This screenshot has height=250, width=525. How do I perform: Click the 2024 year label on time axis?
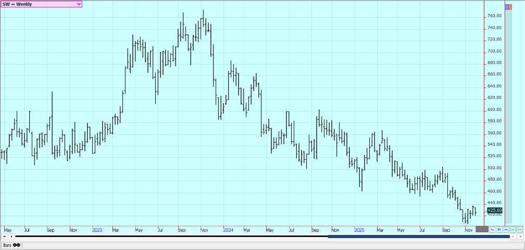[x=228, y=229]
